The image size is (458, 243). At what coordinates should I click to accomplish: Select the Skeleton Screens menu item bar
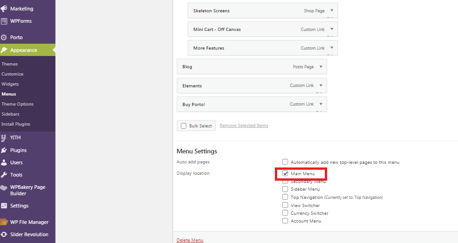click(x=263, y=10)
